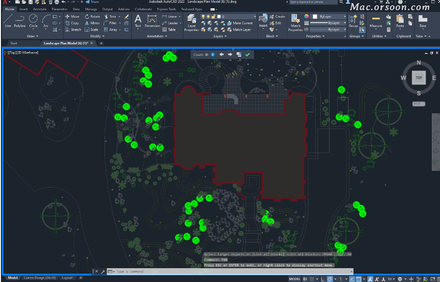Insert a Table annotation
440x282 pixels.
click(x=169, y=29)
